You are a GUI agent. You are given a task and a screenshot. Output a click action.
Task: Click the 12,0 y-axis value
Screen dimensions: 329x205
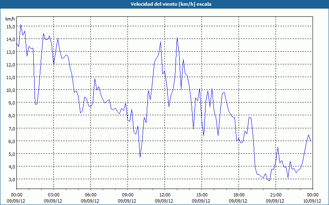point(11,65)
